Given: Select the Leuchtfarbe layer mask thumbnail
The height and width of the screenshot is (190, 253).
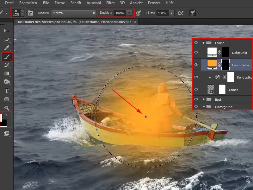Looking at the screenshot, I should click(x=225, y=65).
